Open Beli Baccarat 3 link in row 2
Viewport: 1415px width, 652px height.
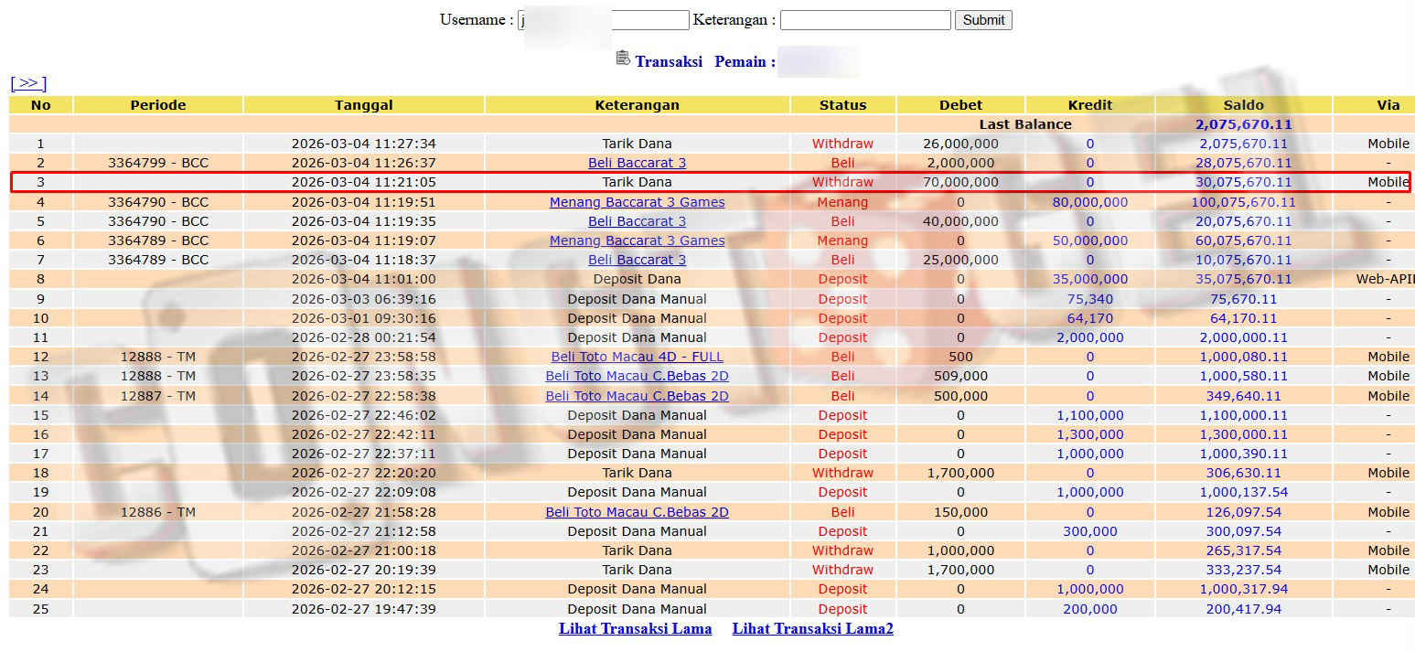point(637,163)
